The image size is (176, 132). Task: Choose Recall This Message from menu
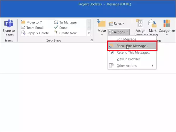(x=132, y=46)
